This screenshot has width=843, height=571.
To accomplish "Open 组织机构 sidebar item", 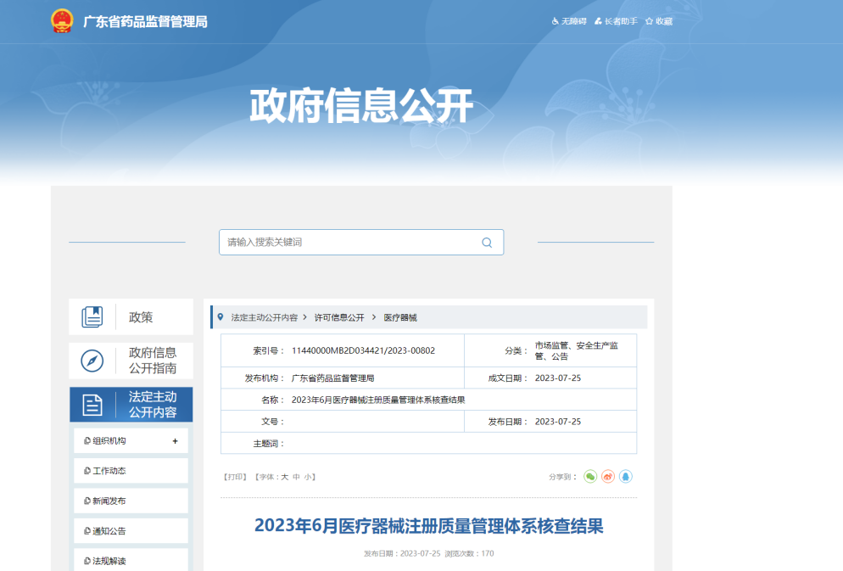I will 131,441.
